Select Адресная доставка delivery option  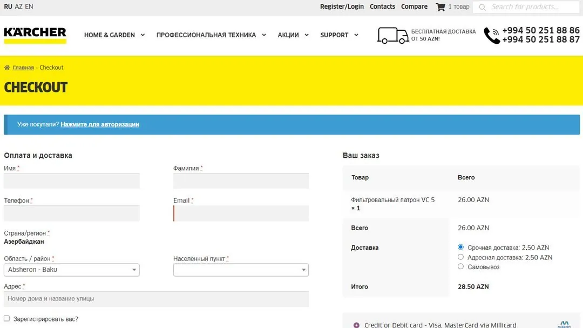pos(460,257)
